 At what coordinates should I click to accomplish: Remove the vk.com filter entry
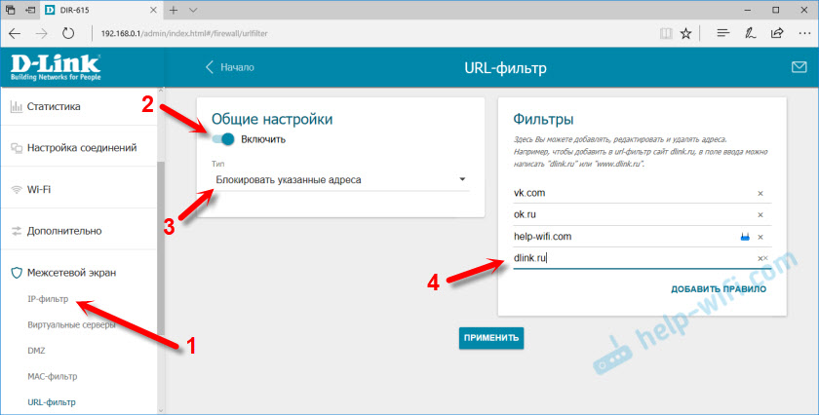(x=760, y=194)
